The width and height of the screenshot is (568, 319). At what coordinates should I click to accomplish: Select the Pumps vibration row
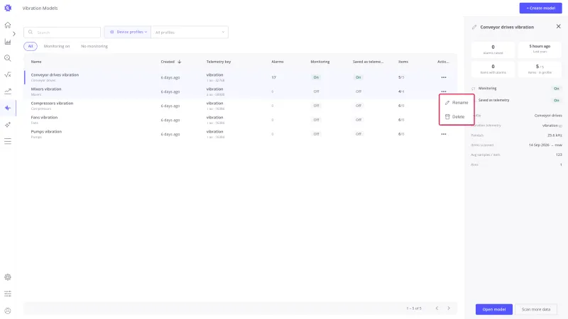click(x=241, y=134)
